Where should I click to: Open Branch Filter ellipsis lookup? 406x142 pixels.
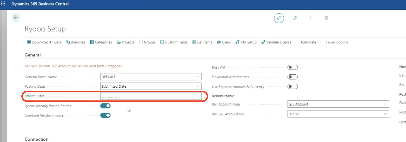click(x=198, y=96)
